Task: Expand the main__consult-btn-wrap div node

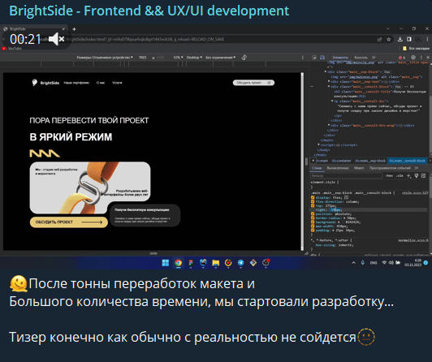Action: pos(329,125)
